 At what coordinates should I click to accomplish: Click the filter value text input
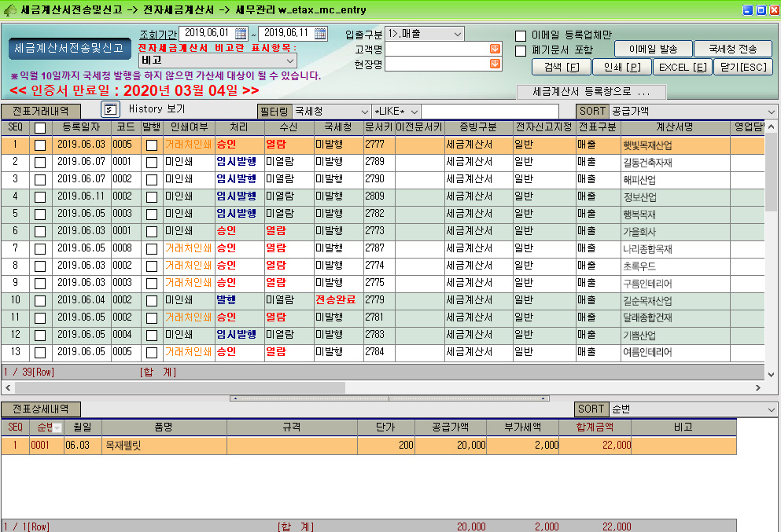click(490, 112)
